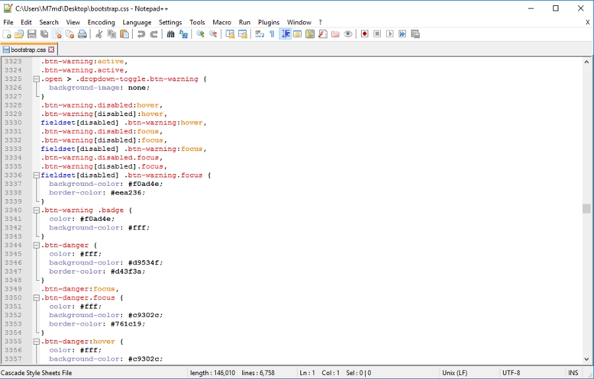Click the macro Playback icon

(390, 34)
